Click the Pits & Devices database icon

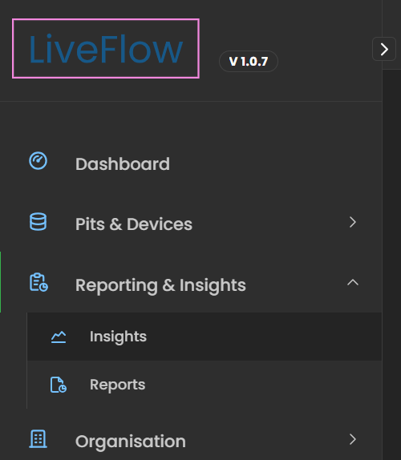coord(38,222)
